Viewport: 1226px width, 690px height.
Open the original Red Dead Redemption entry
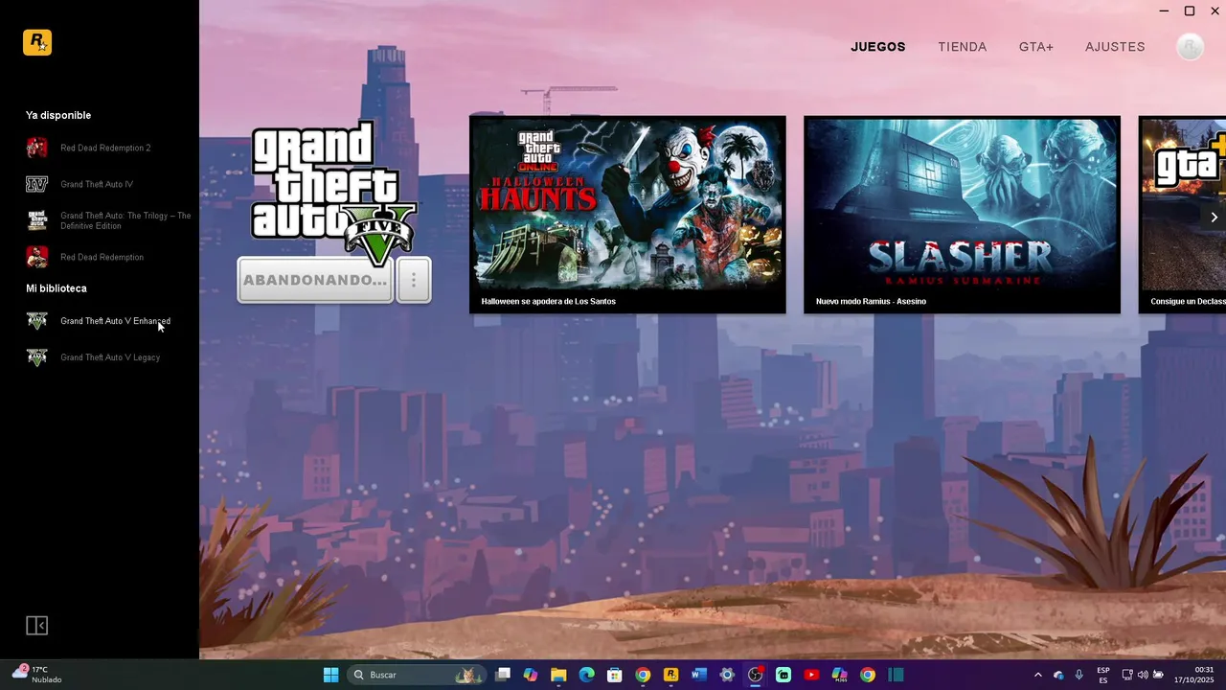[x=100, y=257]
